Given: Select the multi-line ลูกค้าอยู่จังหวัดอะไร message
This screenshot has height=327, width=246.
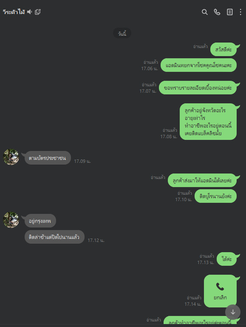Looking at the screenshot, I should tap(208, 122).
